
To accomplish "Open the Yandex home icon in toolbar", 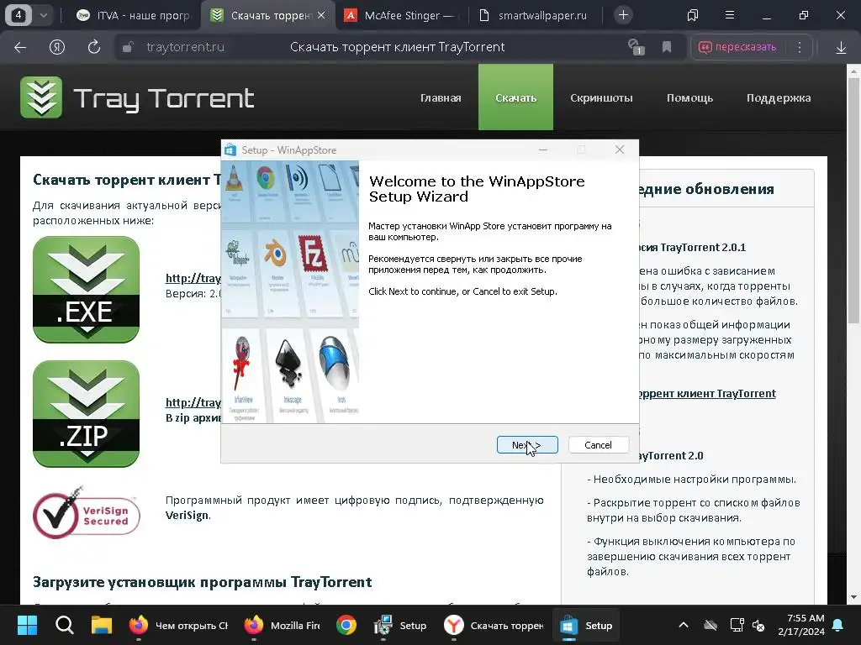I will (57, 47).
